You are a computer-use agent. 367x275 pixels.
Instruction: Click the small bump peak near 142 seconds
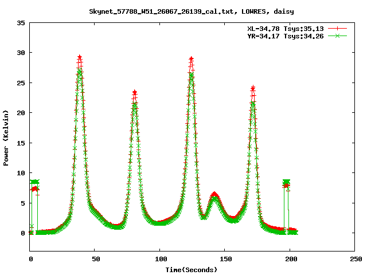tap(214, 195)
